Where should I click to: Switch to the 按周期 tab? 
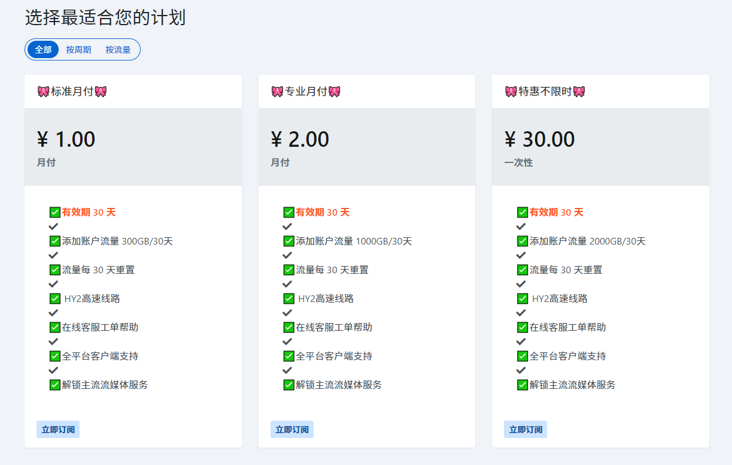click(x=78, y=50)
